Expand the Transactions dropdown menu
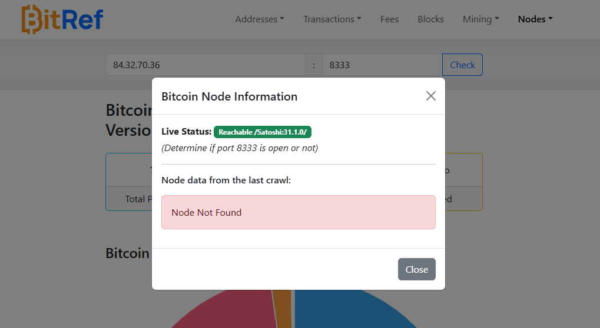600x328 pixels. tap(332, 19)
